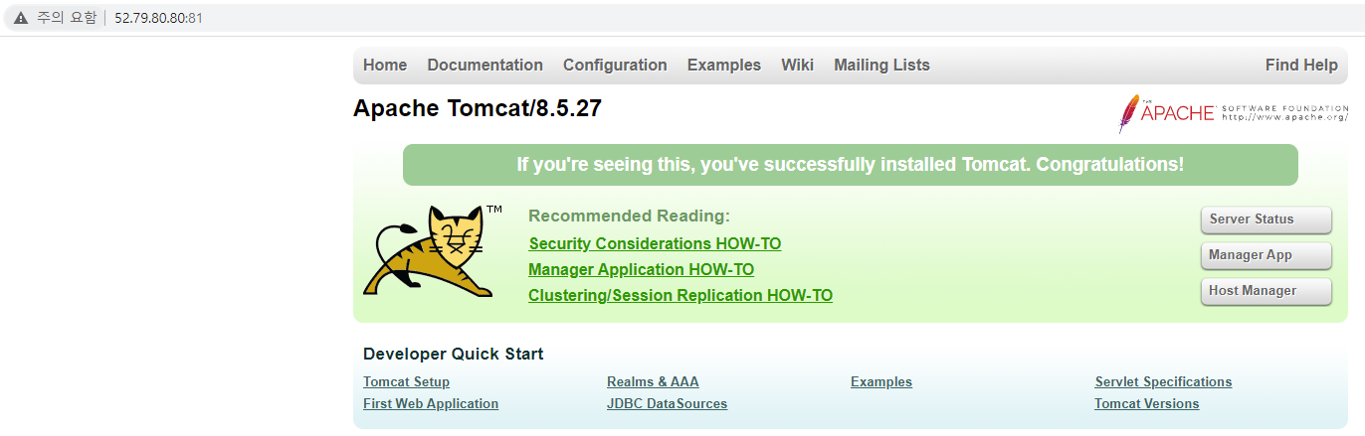This screenshot has height=436, width=1365.
Task: Click the Apache Software Foundation feather logo
Action: point(1233,113)
